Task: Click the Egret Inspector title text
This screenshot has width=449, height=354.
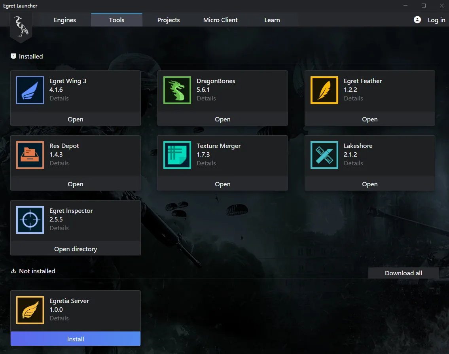Action: pyautogui.click(x=71, y=211)
